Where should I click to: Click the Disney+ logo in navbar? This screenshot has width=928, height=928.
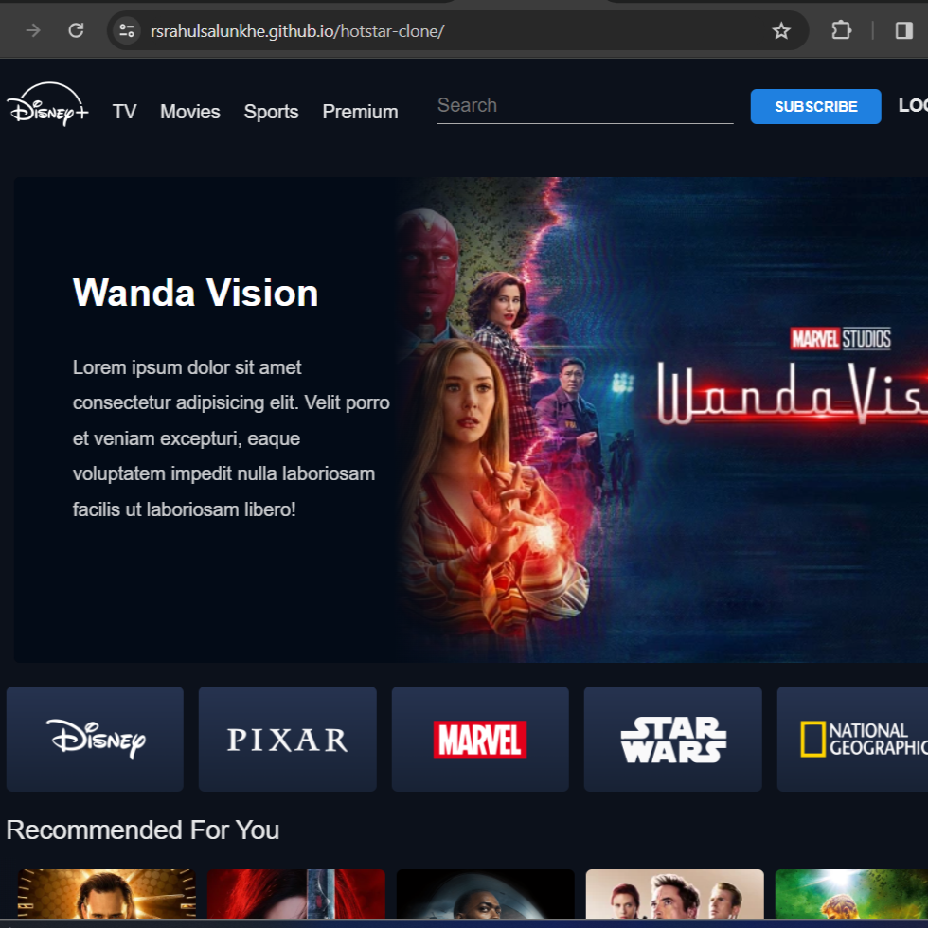[x=47, y=106]
